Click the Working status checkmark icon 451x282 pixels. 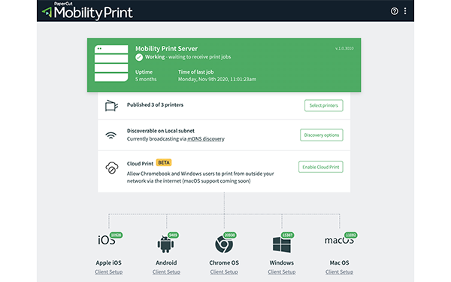click(x=139, y=57)
